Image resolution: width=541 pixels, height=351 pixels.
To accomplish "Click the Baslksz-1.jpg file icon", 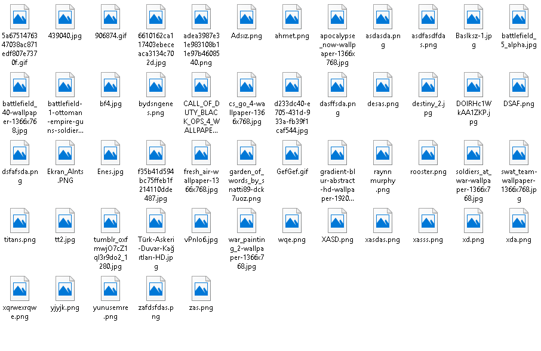I will tap(474, 17).
